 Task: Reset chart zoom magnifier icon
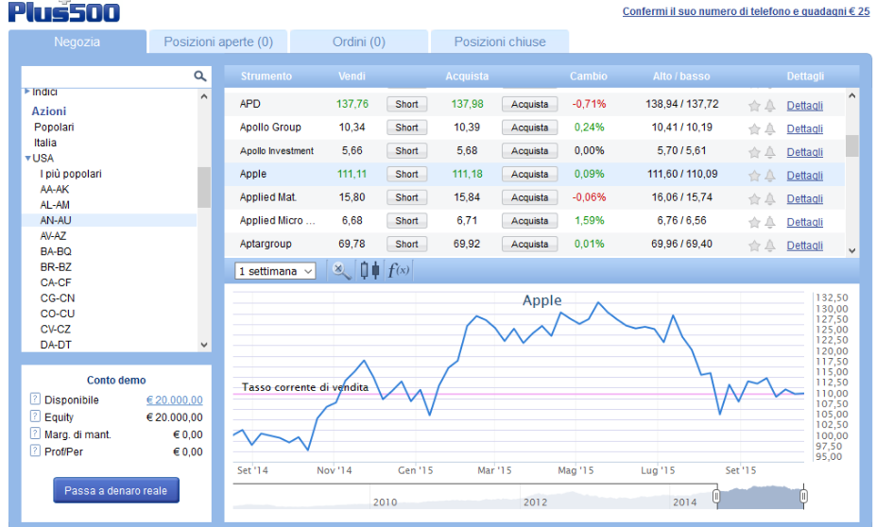pos(341,271)
